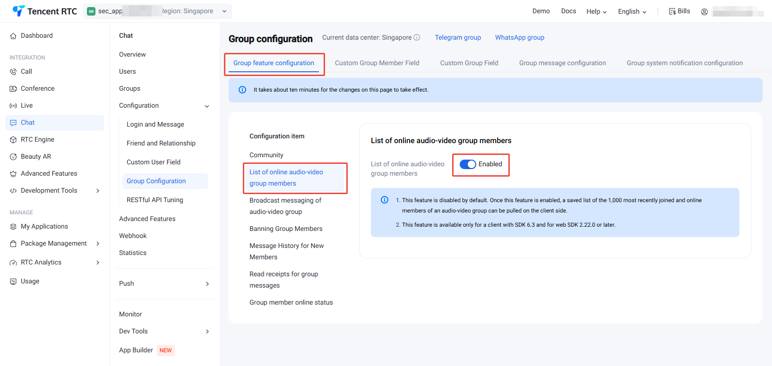
Task: Expand the Push menu section
Action: (x=207, y=284)
